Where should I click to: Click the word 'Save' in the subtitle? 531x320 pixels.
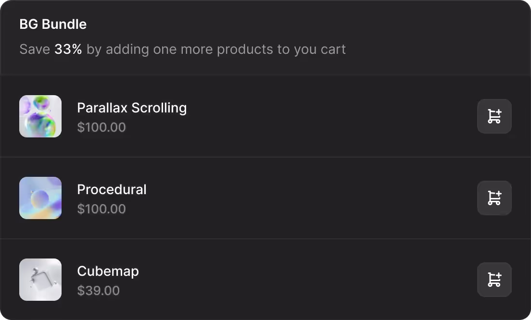coord(35,49)
